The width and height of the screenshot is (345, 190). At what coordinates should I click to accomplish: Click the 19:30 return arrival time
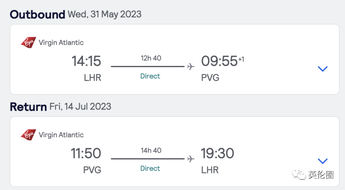[218, 153]
